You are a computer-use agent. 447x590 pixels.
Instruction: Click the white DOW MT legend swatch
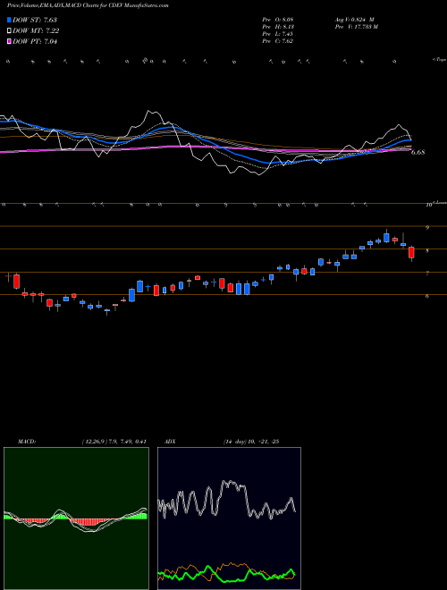(9, 31)
